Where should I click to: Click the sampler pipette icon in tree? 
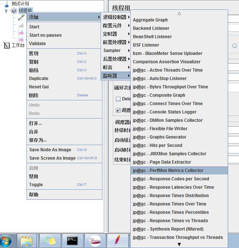tap(21, 17)
